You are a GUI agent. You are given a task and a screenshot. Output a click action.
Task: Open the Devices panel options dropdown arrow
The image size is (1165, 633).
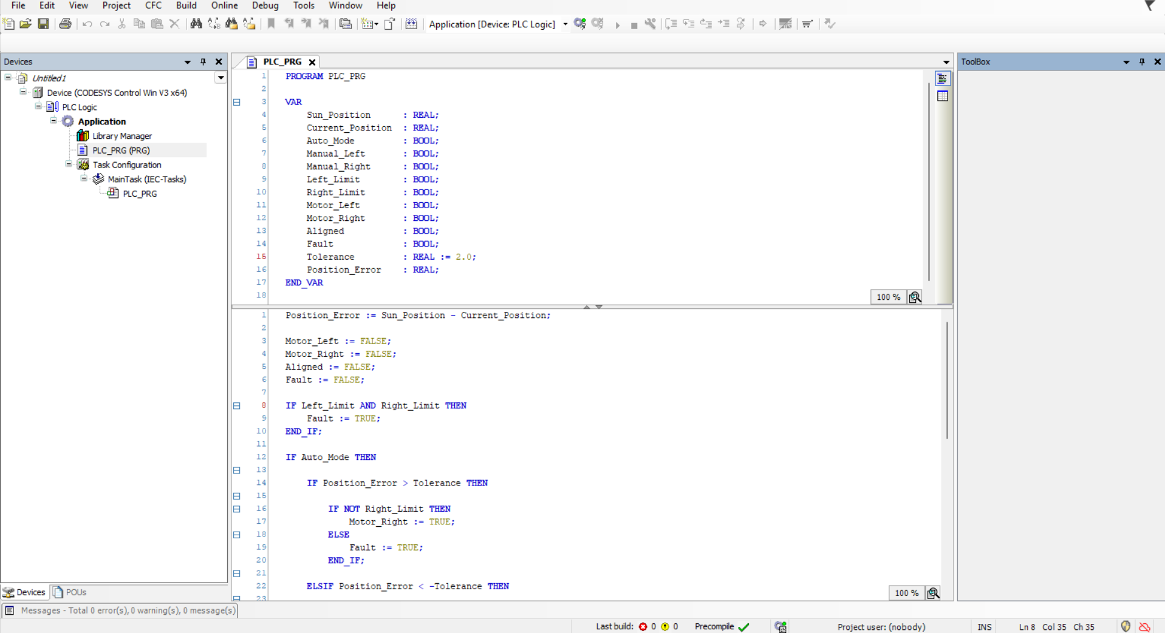[187, 62]
